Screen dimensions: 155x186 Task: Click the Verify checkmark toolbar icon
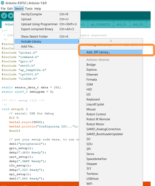click(x=4, y=16)
